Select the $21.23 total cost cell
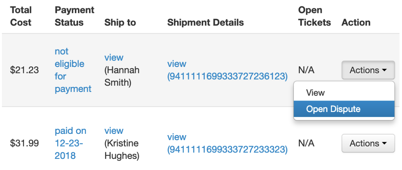Screen dimensions: 402x170 pyautogui.click(x=25, y=70)
